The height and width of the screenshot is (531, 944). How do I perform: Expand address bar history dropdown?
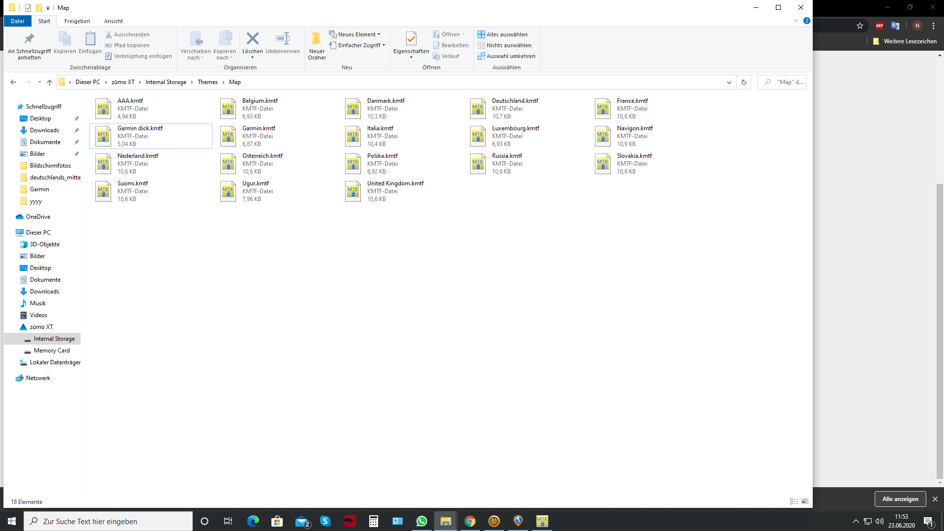coord(729,82)
